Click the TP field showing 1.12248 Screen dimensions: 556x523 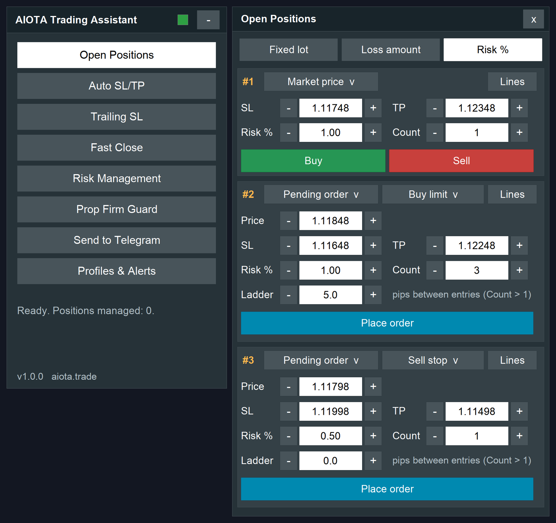(x=477, y=246)
